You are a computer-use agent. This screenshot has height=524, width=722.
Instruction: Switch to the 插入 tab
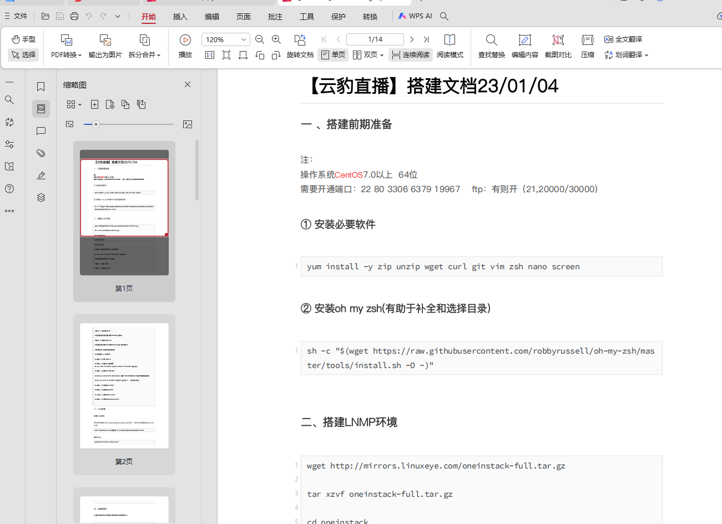tap(180, 17)
